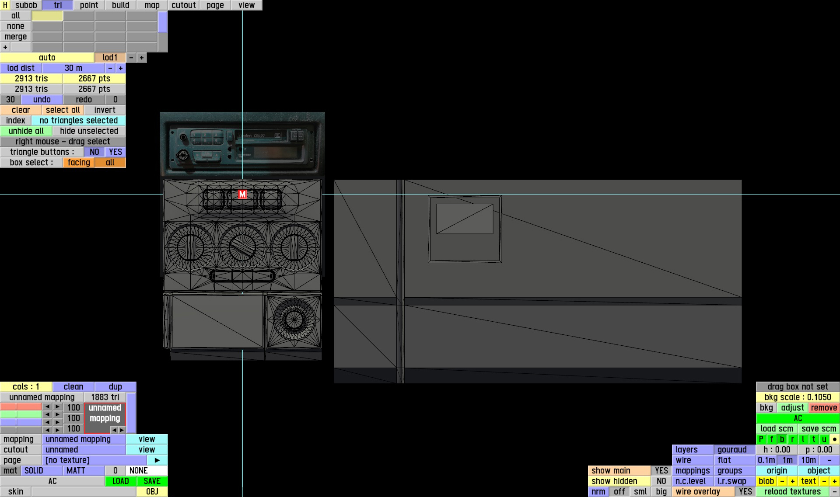
Task: Increase red color value with right arrow
Action: point(57,407)
